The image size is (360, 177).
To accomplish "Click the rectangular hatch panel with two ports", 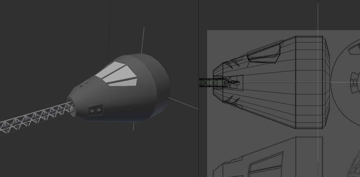I will pos(95,110).
